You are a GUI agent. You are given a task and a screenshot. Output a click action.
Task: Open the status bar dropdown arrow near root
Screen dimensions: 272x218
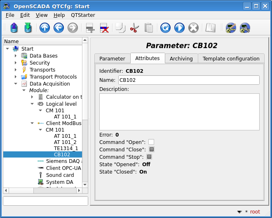(x=239, y=212)
